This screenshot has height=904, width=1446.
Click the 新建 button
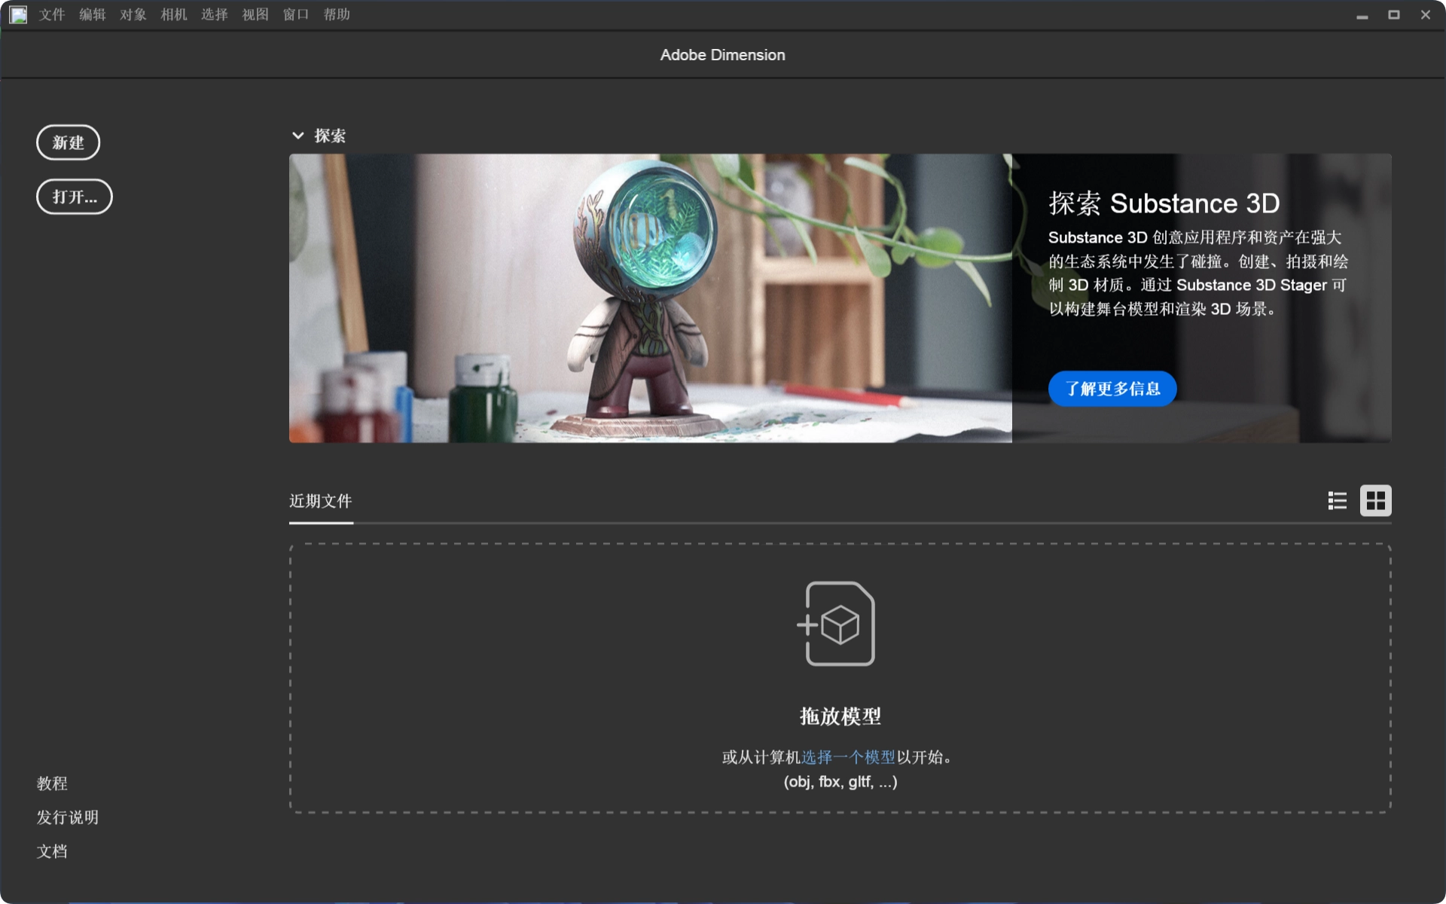tap(68, 142)
